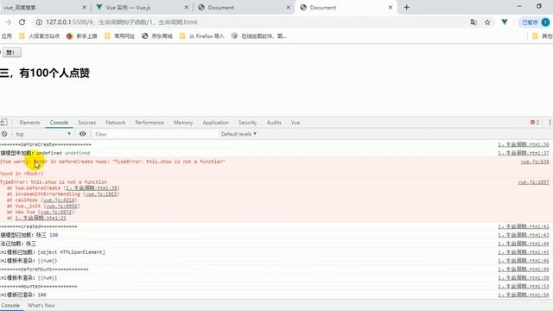This screenshot has width=553, height=311.
Task: Click the forward navigation arrow
Action: click(8, 22)
